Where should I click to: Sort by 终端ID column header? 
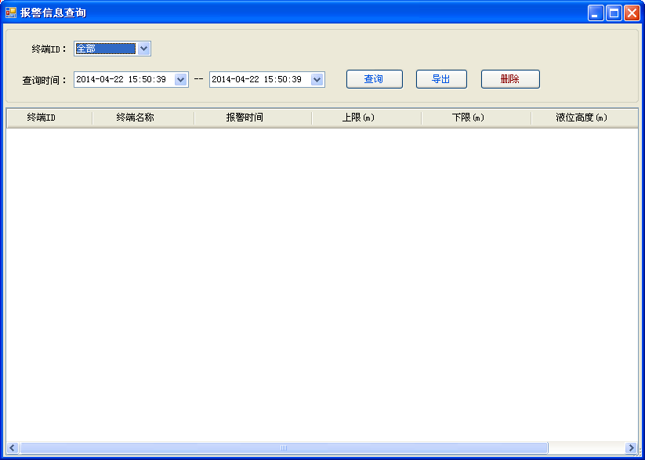click(x=49, y=118)
